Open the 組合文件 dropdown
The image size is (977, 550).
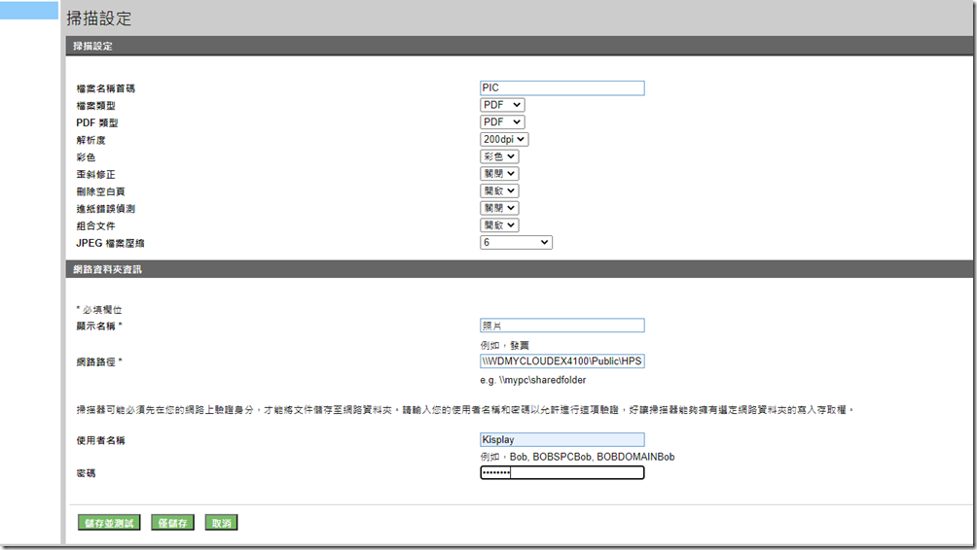pyautogui.click(x=499, y=225)
